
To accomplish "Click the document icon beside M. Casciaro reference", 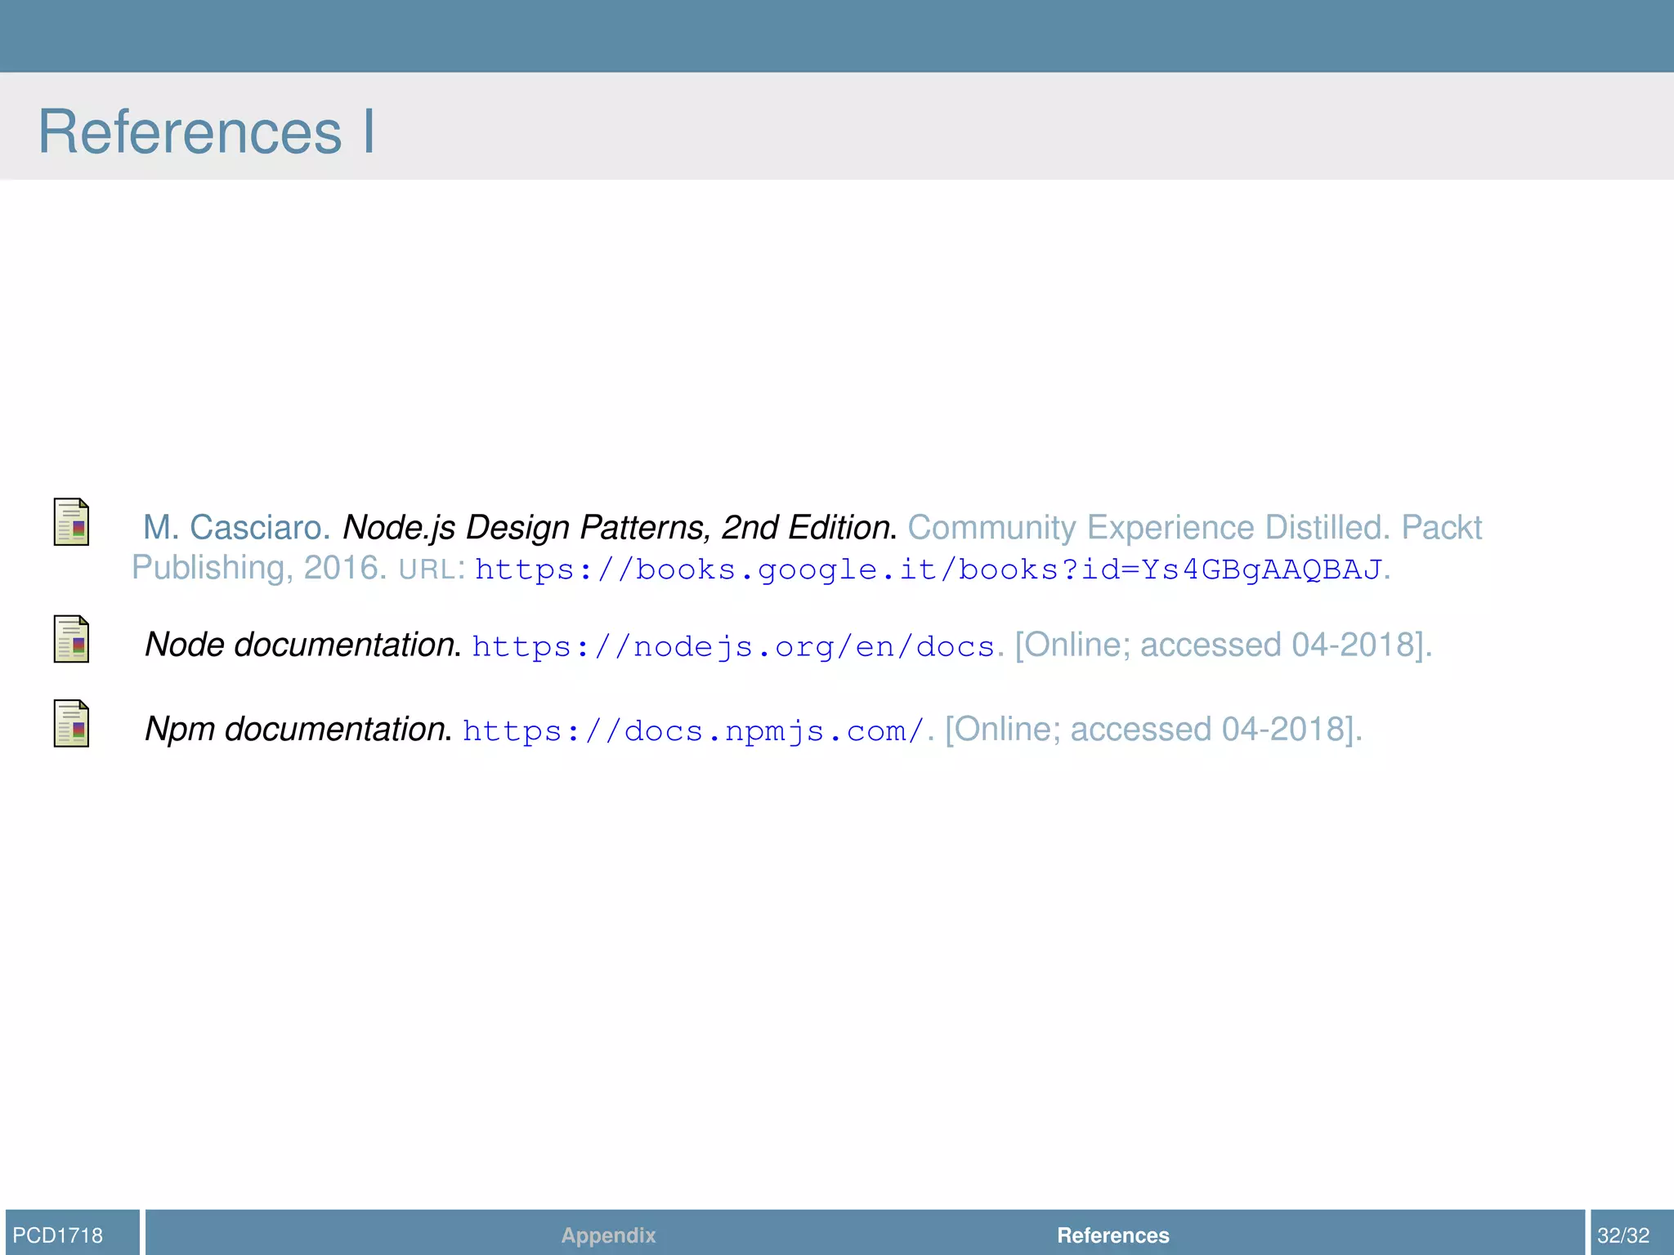I will pos(71,521).
